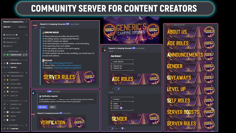Open the game-talk channel
Screen dimensions: 236x133
[x=15, y=108]
